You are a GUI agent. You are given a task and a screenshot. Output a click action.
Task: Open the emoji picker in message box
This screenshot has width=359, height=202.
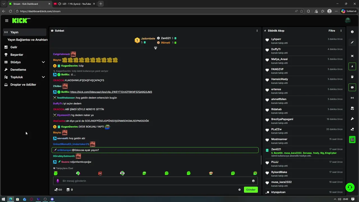(x=253, y=181)
